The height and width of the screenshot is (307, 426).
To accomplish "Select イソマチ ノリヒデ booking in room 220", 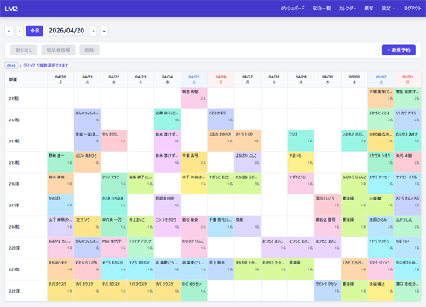I will [x=141, y=247].
